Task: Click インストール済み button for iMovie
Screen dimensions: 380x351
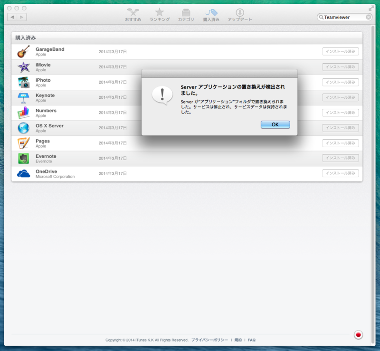Action: tap(341, 67)
